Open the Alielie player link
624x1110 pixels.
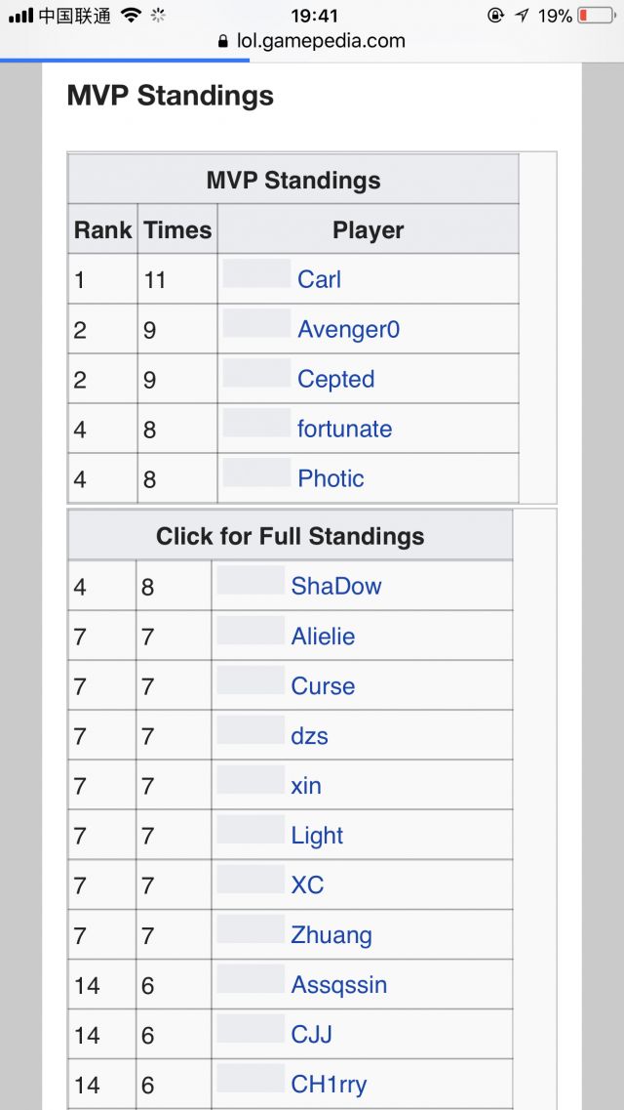point(323,637)
